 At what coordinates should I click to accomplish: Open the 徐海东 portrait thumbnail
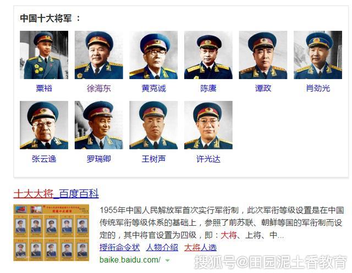[99, 55]
